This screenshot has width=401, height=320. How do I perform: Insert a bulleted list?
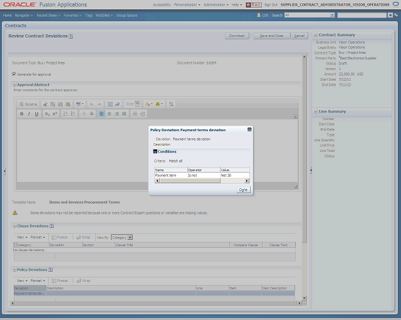[73, 114]
